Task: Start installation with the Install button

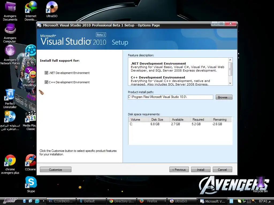Action: (201, 169)
